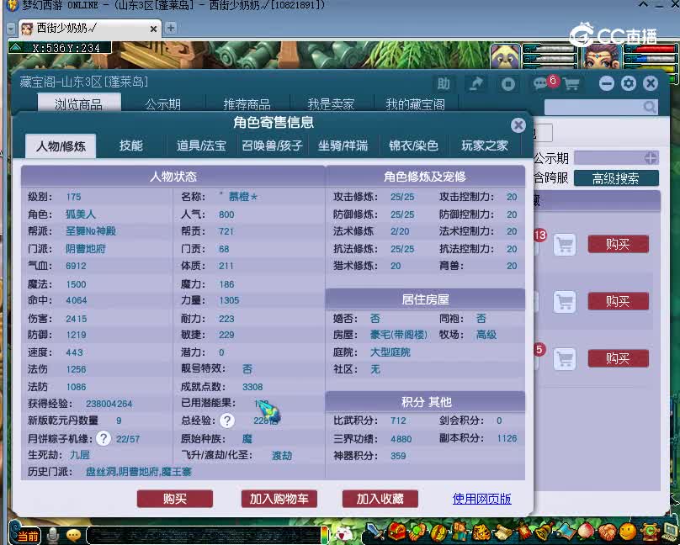Close the 西街少奶奶 window tab

(x=153, y=29)
